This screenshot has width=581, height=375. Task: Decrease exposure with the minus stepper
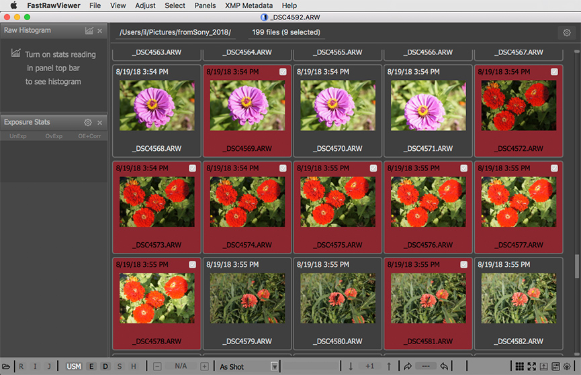click(157, 366)
